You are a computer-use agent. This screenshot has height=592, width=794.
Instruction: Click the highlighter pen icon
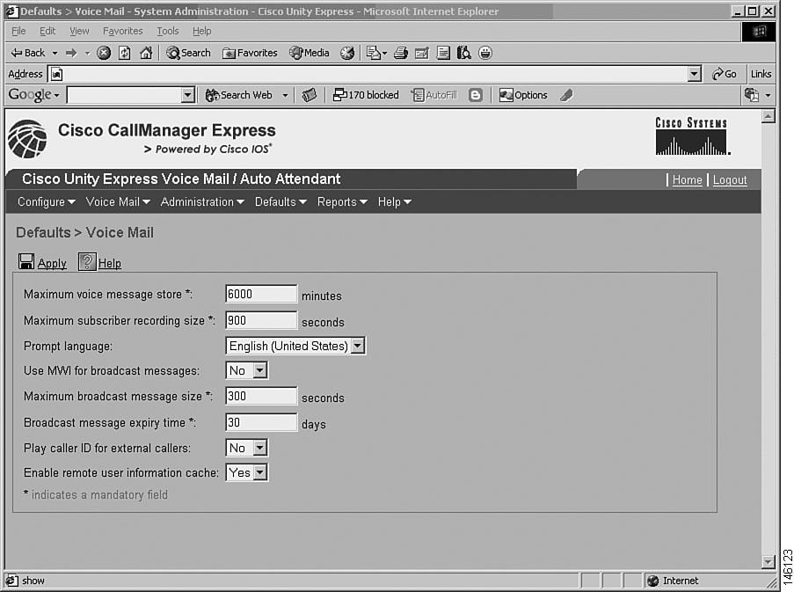pyautogui.click(x=566, y=95)
